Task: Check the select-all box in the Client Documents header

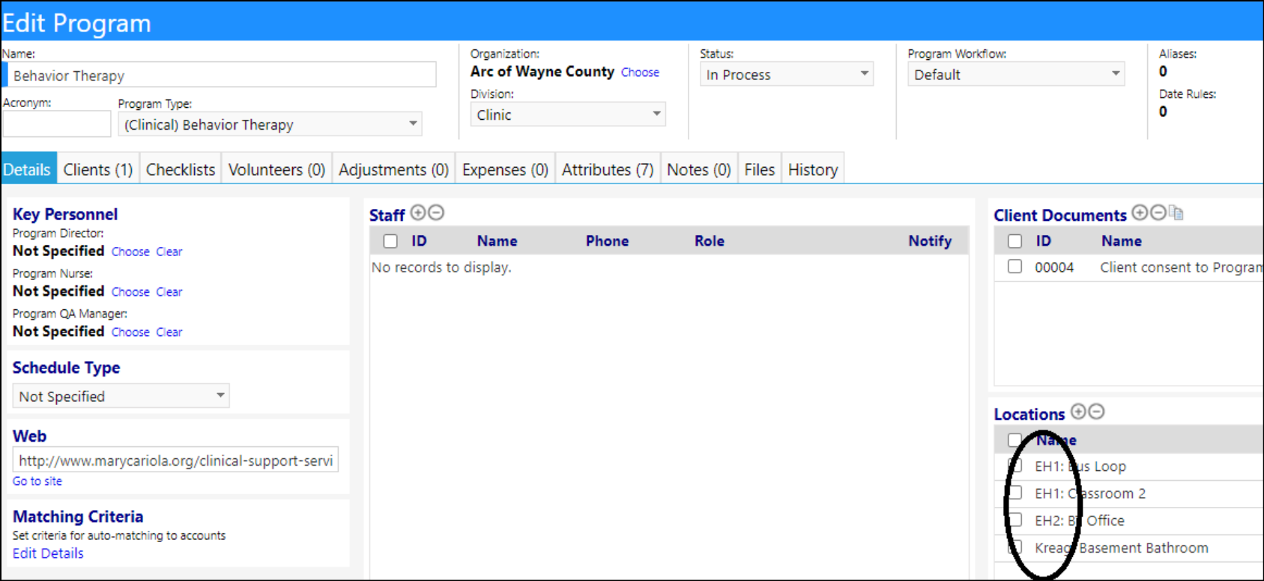Action: coord(1014,241)
